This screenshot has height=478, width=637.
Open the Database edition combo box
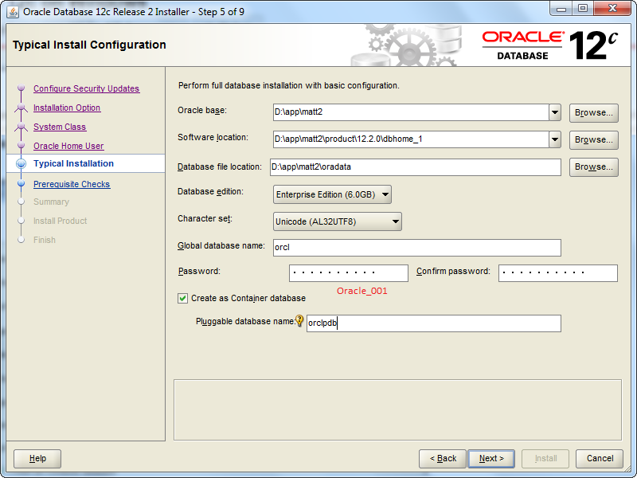(x=333, y=194)
